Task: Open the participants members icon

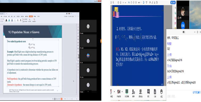Action: pyautogui.click(x=141, y=92)
